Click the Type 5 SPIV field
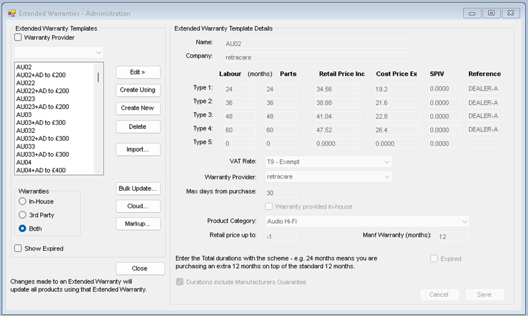The width and height of the screenshot is (528, 316). click(x=444, y=144)
